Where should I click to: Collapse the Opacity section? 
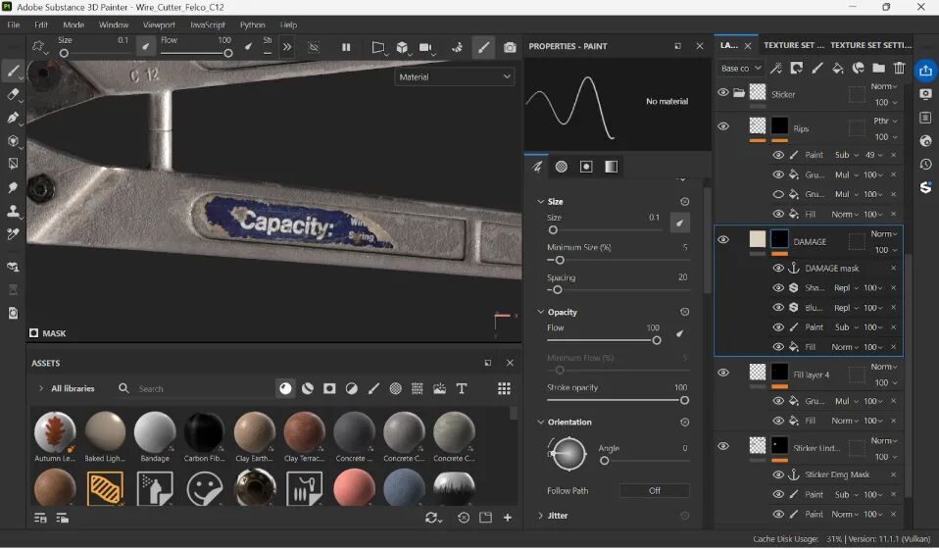(540, 312)
